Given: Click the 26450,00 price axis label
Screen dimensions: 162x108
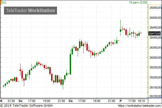Looking at the screenshot, I should coord(155,27).
